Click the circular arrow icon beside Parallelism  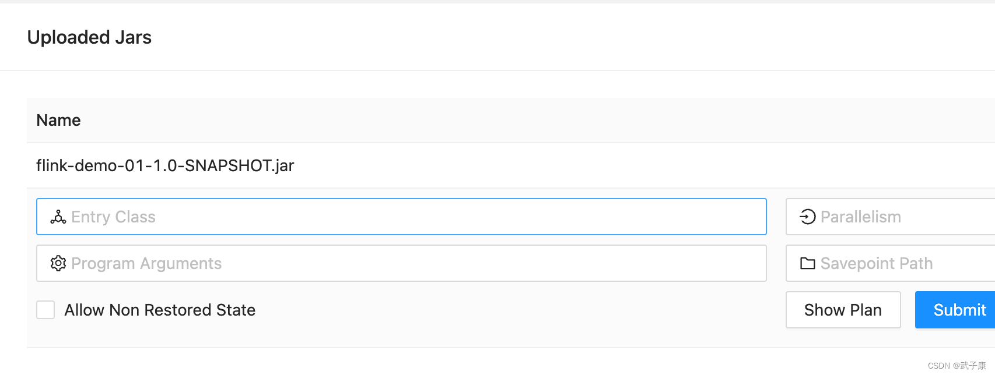[x=807, y=216]
